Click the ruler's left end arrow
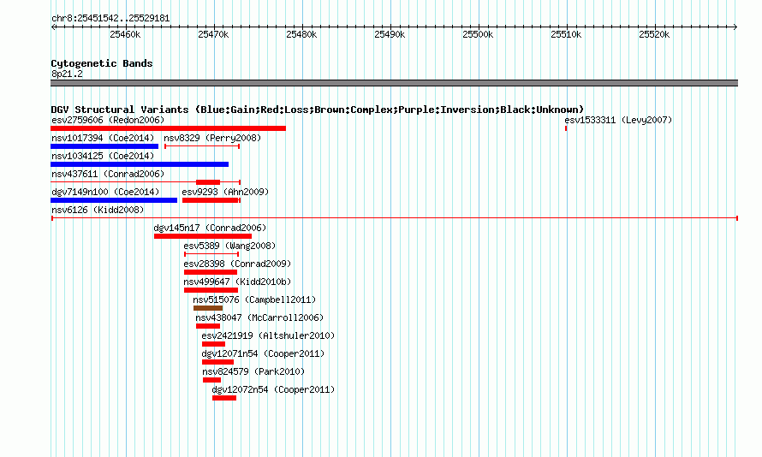The height and width of the screenshot is (457, 762). click(x=53, y=27)
